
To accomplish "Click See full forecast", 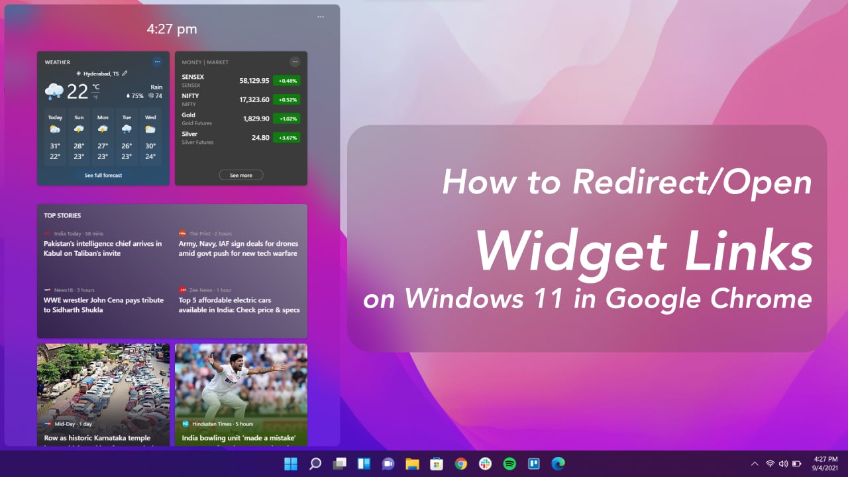I will (x=103, y=176).
